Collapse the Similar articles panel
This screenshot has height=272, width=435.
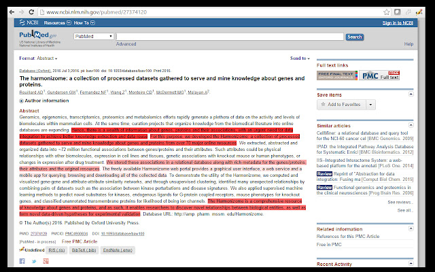click(x=410, y=126)
